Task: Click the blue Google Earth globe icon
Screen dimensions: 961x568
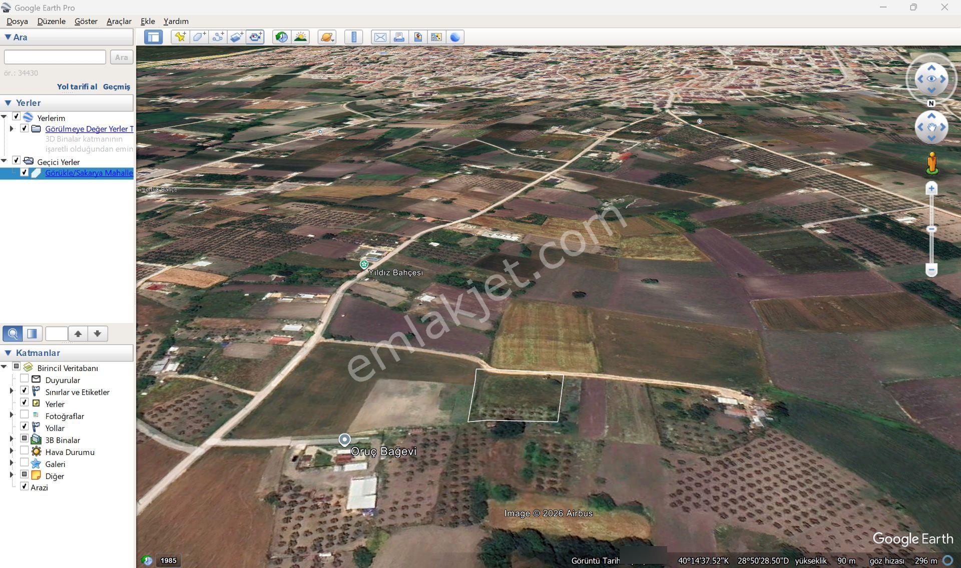Action: 455,37
